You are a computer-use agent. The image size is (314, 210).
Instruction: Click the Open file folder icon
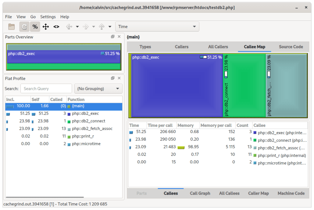pyautogui.click(x=11, y=27)
